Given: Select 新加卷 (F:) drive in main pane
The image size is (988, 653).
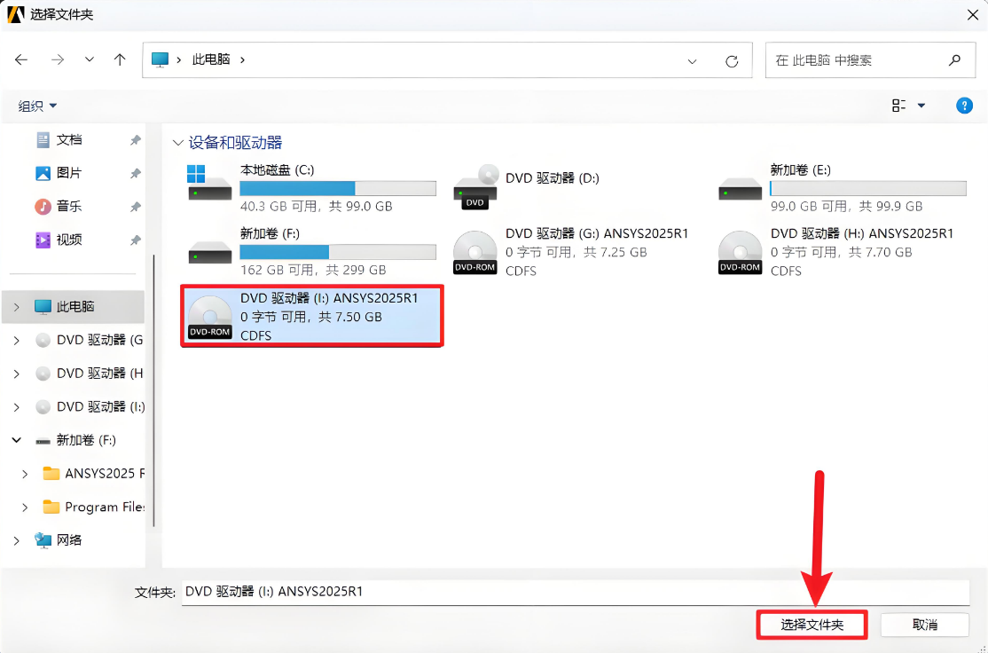Looking at the screenshot, I should click(x=312, y=251).
